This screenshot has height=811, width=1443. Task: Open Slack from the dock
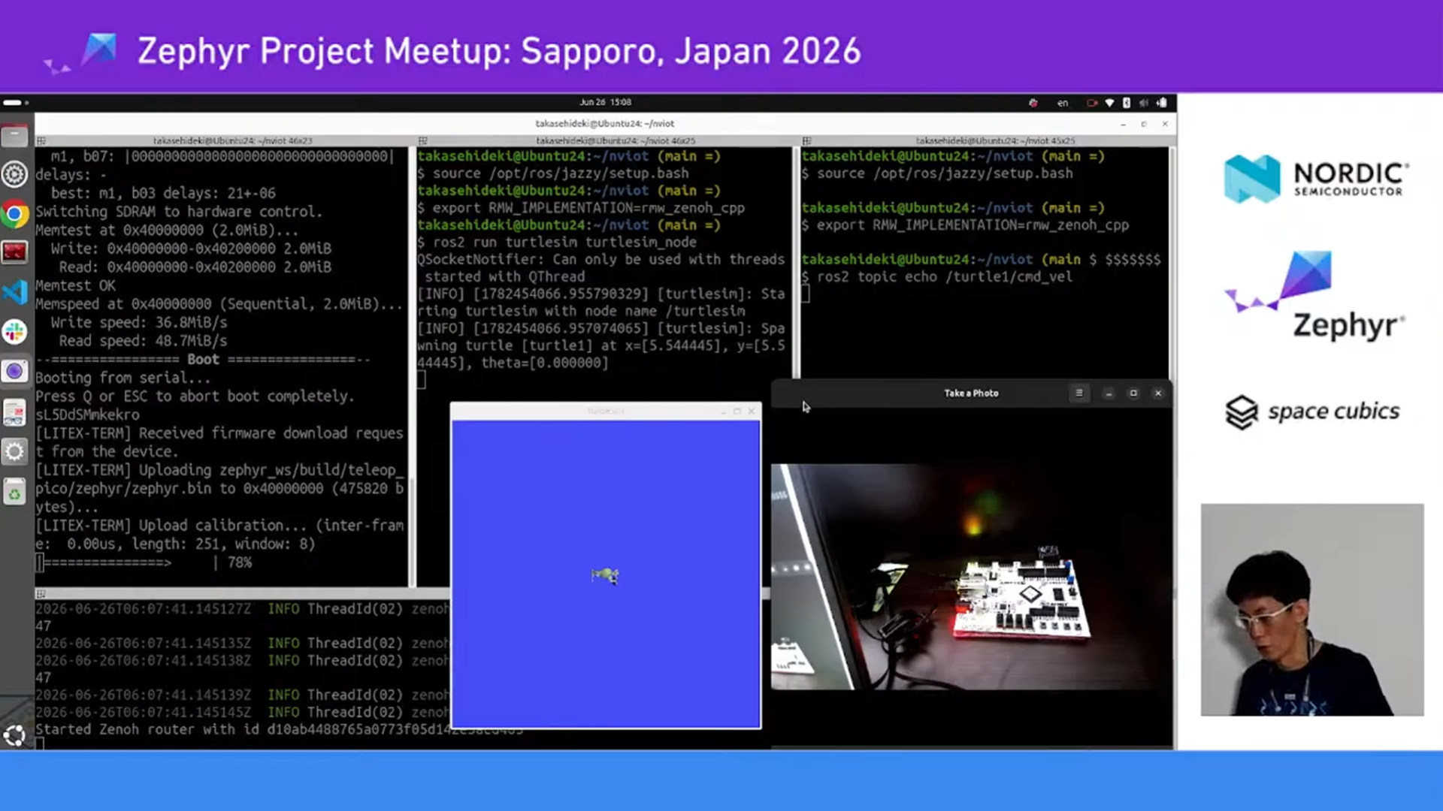14,331
